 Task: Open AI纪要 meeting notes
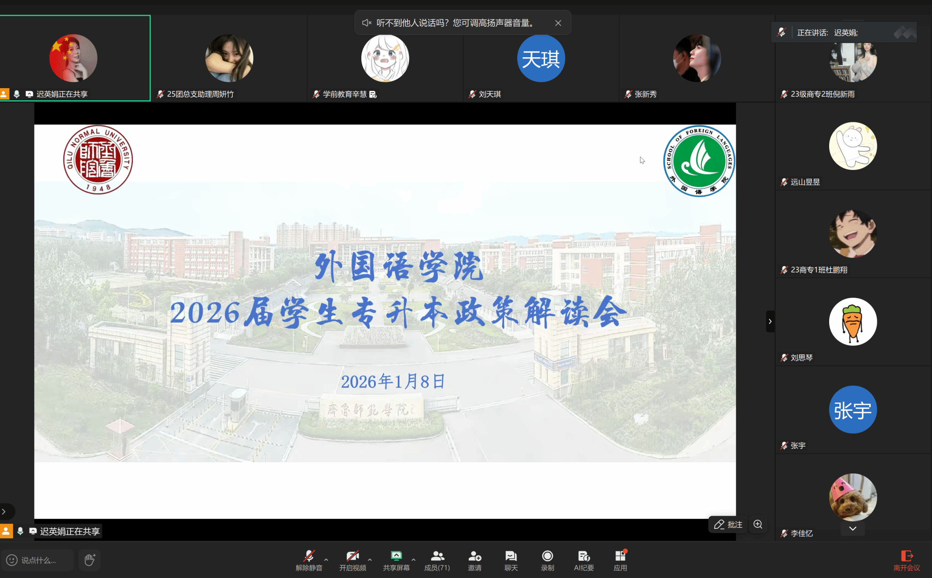[x=583, y=560]
